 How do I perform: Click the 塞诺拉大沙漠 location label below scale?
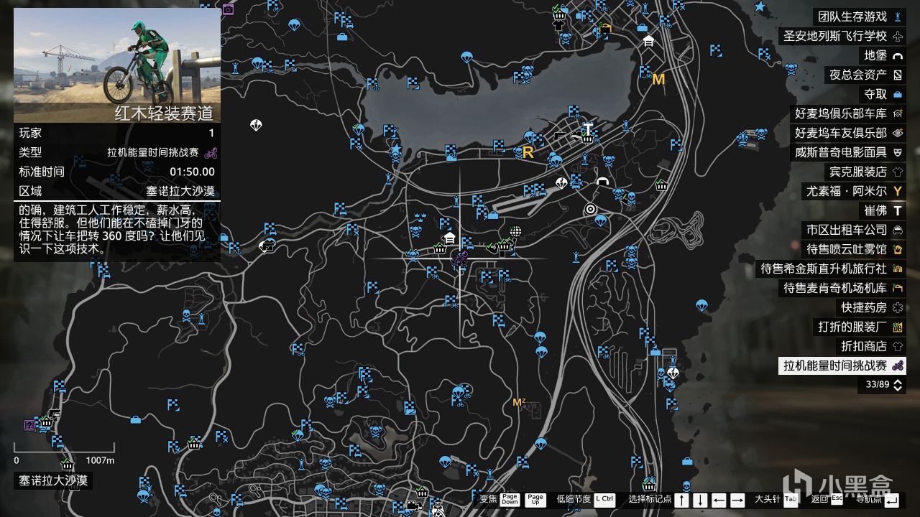point(53,480)
